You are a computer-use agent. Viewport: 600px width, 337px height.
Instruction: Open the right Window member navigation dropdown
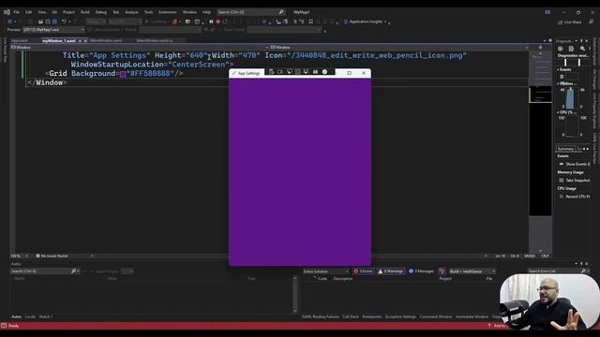click(x=399, y=48)
